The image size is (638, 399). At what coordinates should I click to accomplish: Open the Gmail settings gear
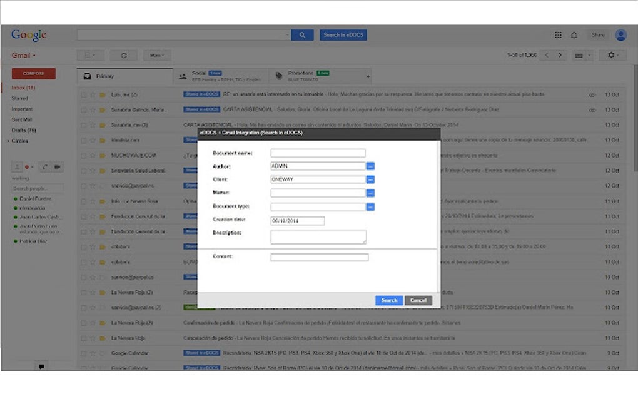pos(612,55)
